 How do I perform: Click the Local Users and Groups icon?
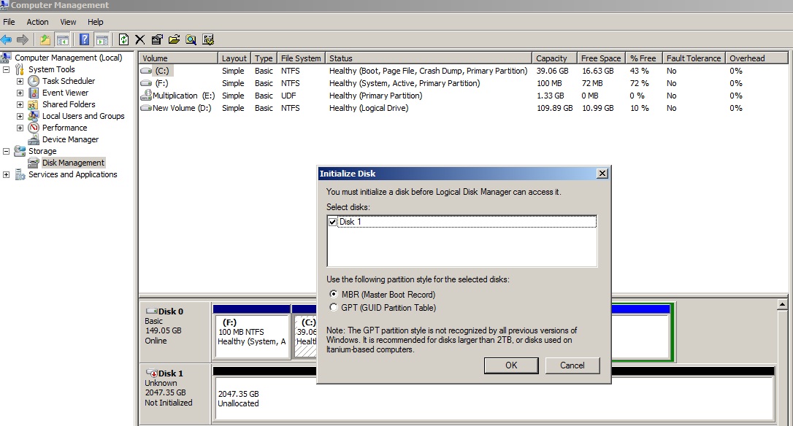(x=34, y=116)
